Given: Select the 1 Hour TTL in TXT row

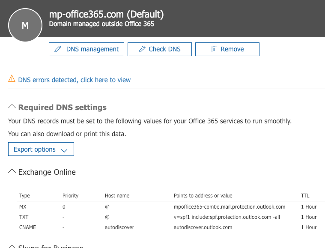Looking at the screenshot, I should point(309,217).
